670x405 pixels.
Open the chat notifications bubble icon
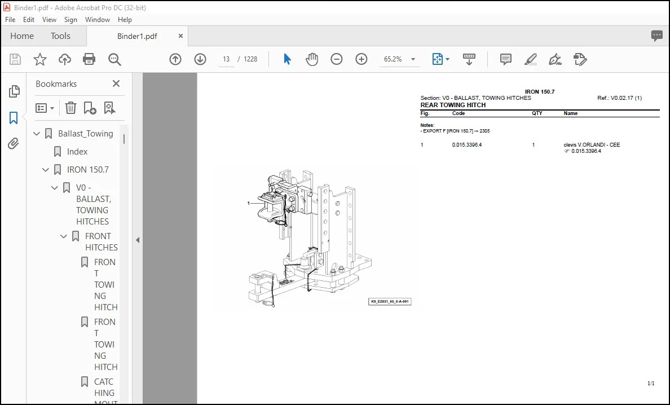point(657,36)
